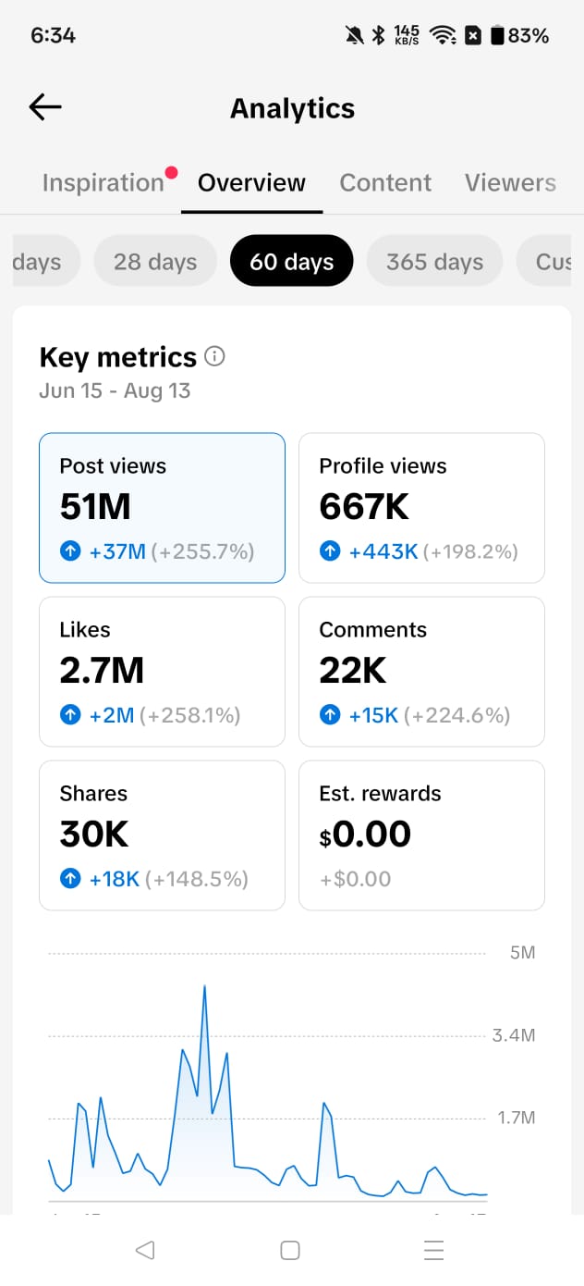584x1286 pixels.
Task: Select the Comments metric card
Action: coord(421,672)
